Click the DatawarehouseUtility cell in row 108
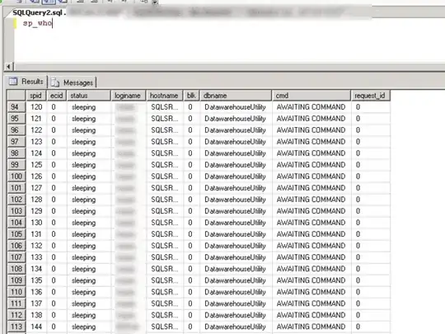Screen dimensions: 445x334 coord(235,269)
